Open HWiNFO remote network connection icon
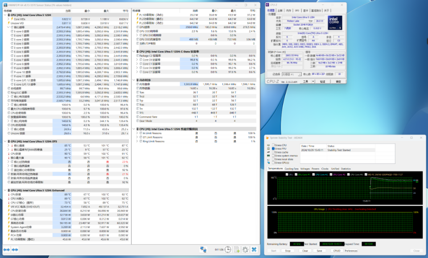The width and height of the screenshot is (428, 258). [x=203, y=249]
